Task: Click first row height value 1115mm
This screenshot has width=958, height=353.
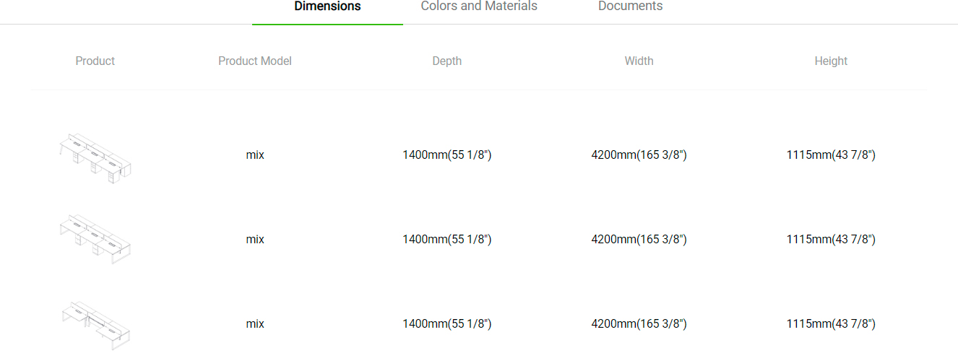Action: point(831,154)
